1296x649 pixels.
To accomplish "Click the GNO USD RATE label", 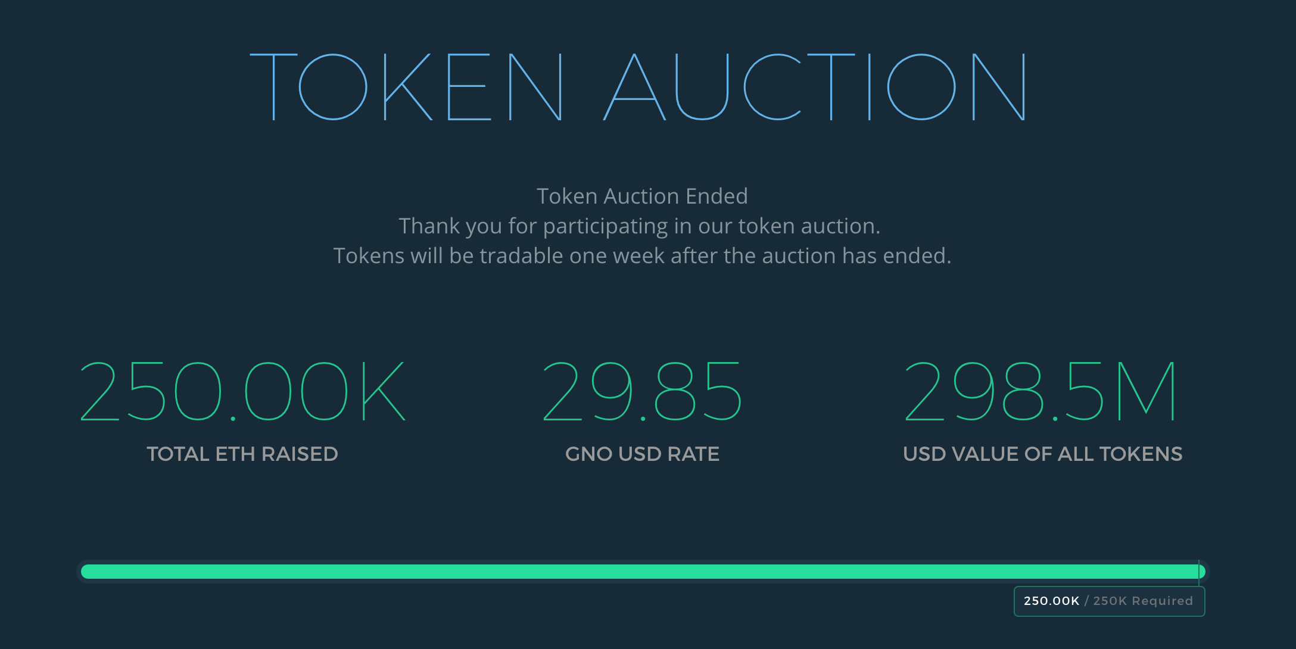I will click(x=642, y=454).
